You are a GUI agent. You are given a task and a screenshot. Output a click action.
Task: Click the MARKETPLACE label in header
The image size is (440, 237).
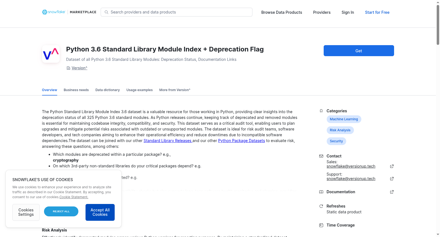[83, 12]
